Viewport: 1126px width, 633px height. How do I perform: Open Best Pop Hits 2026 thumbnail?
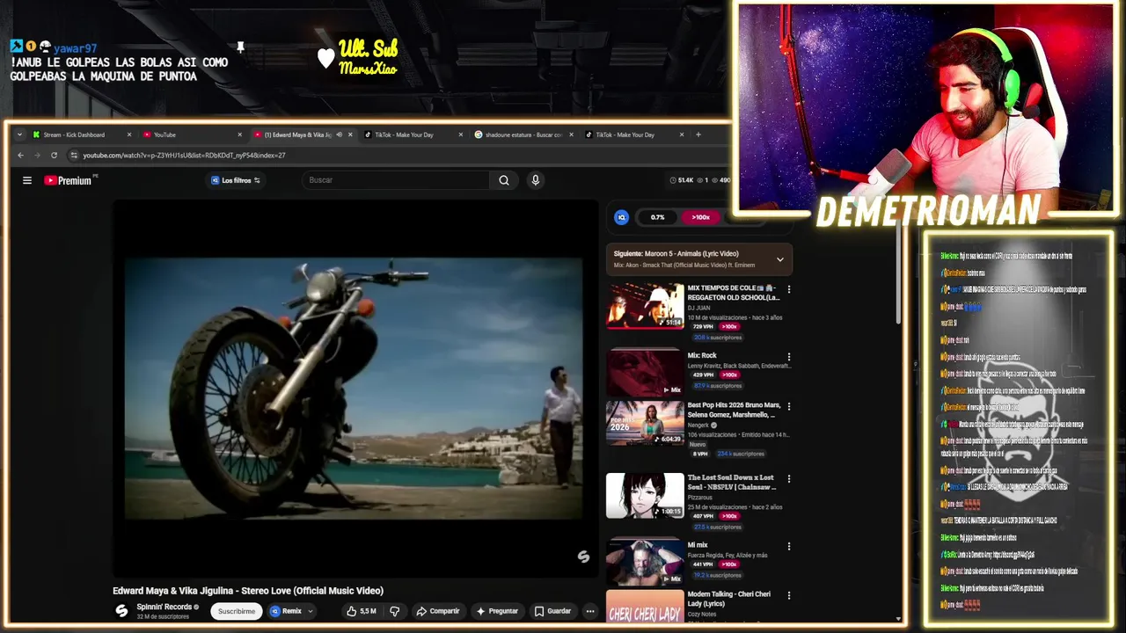pyautogui.click(x=645, y=423)
